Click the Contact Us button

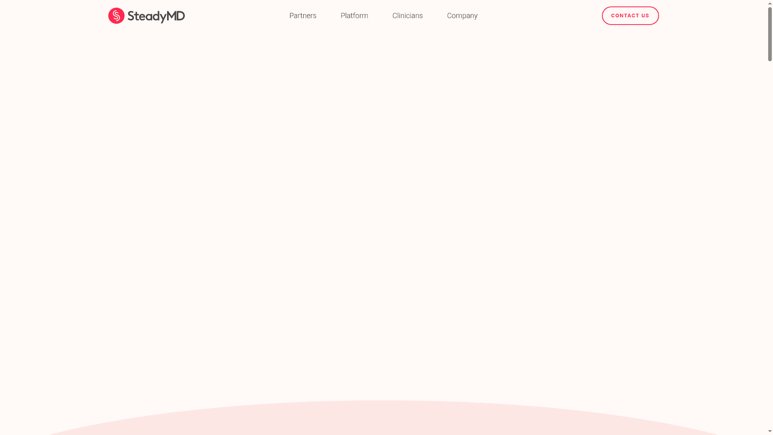click(x=630, y=15)
